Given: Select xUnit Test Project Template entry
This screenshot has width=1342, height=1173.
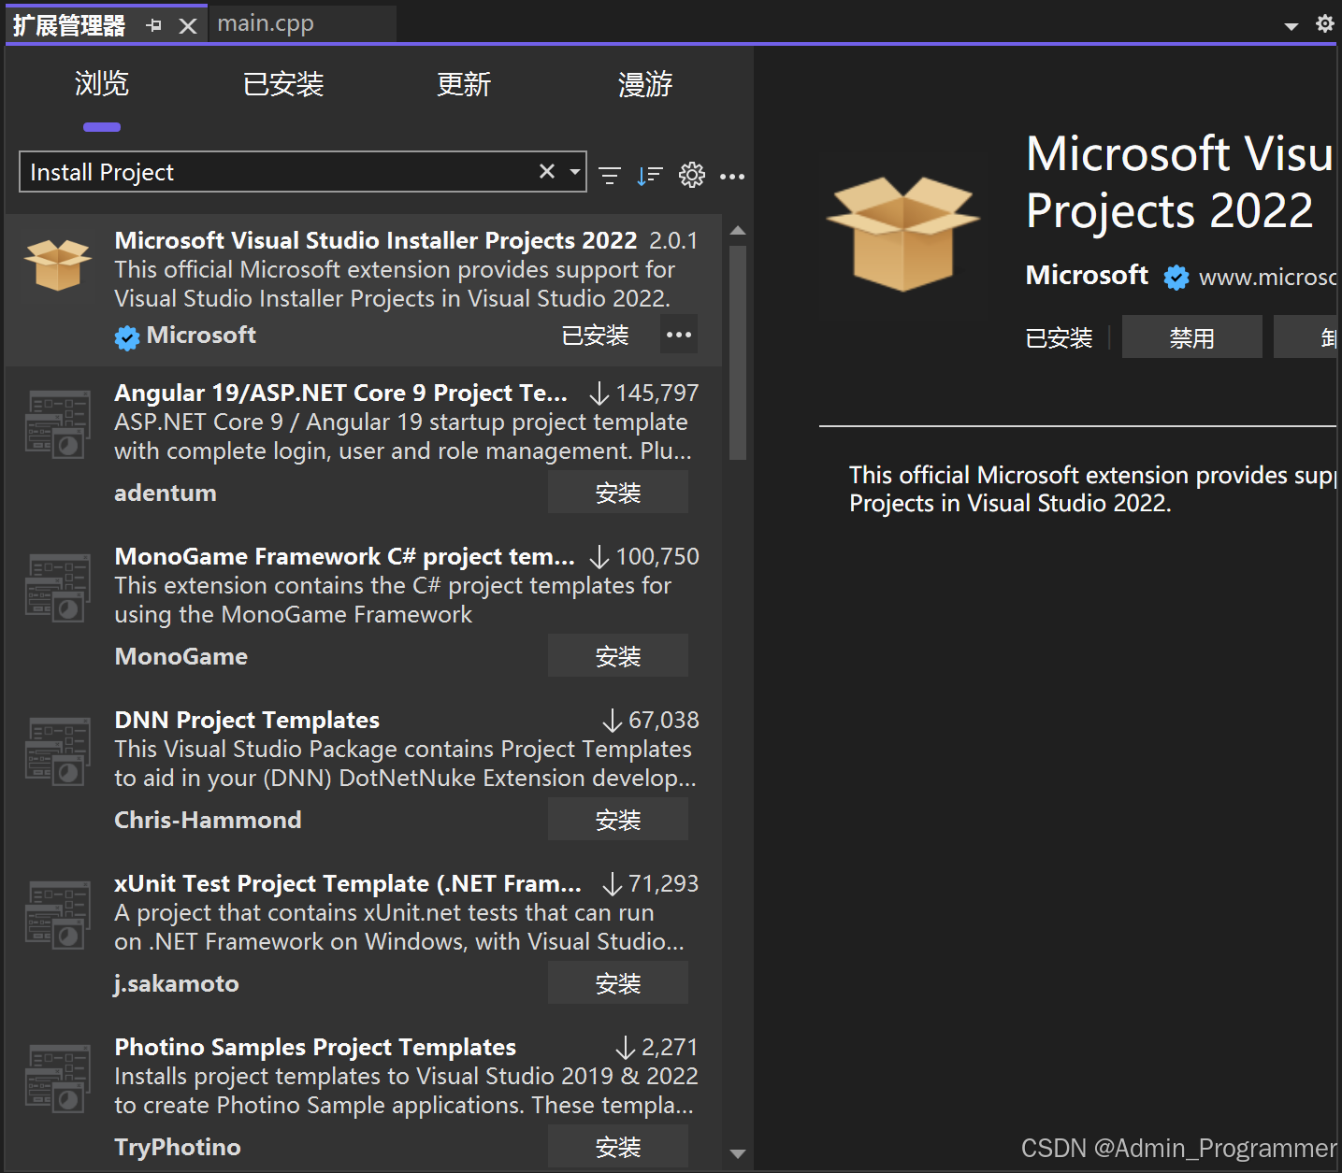Looking at the screenshot, I should pyautogui.click(x=363, y=937).
